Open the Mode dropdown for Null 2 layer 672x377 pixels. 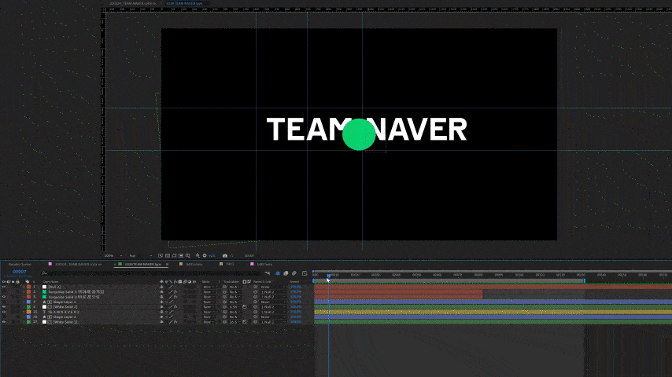209,287
